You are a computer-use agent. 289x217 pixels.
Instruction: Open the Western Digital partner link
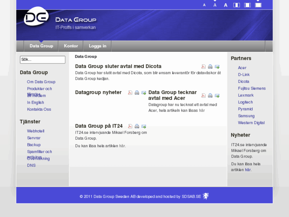(251, 123)
